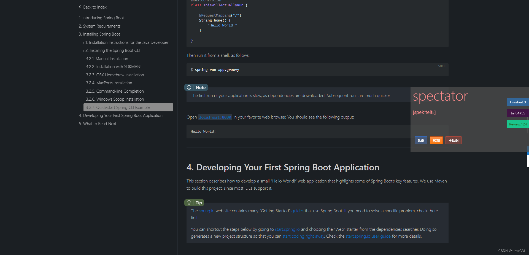Open Installing Spring Boot section
Image resolution: width=529 pixels, height=255 pixels.
click(99, 34)
